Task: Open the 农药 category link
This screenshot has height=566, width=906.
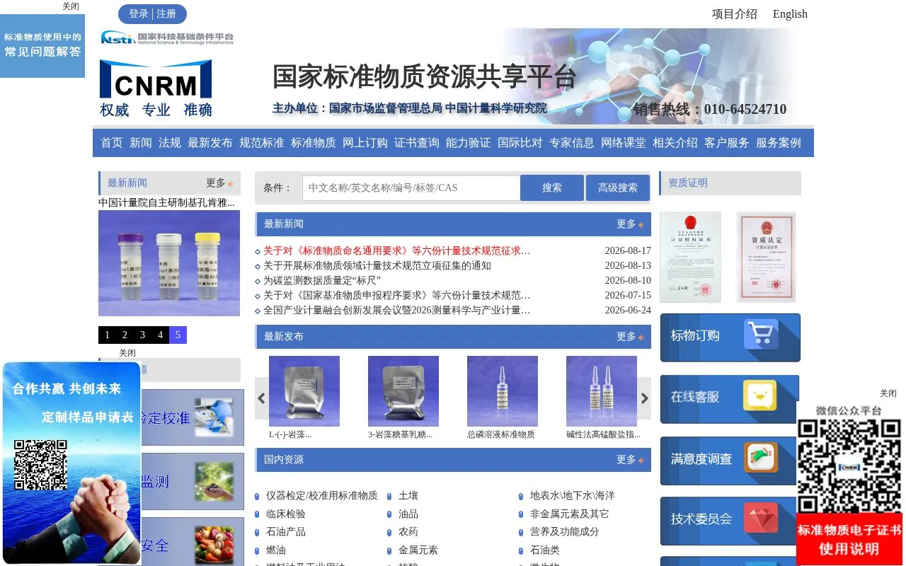Action: tap(408, 532)
